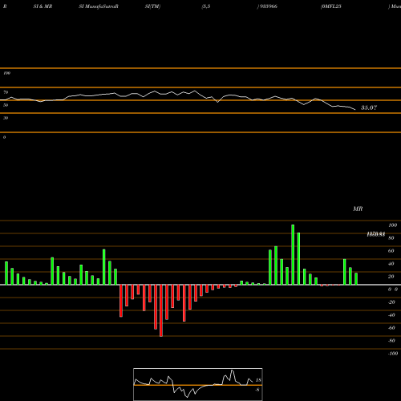The width and height of the screenshot is (401, 401).
Task: Click the '18' label in mini chart
Action: (258, 380)
